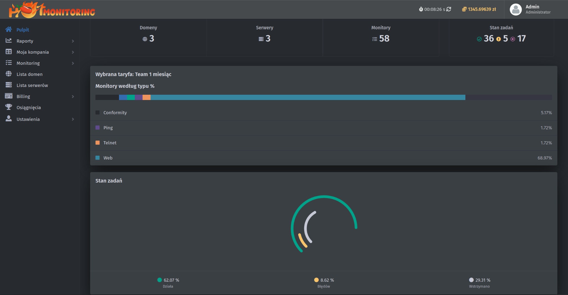
Task: Click the 1345.69639 zł balance link
Action: (482, 9)
